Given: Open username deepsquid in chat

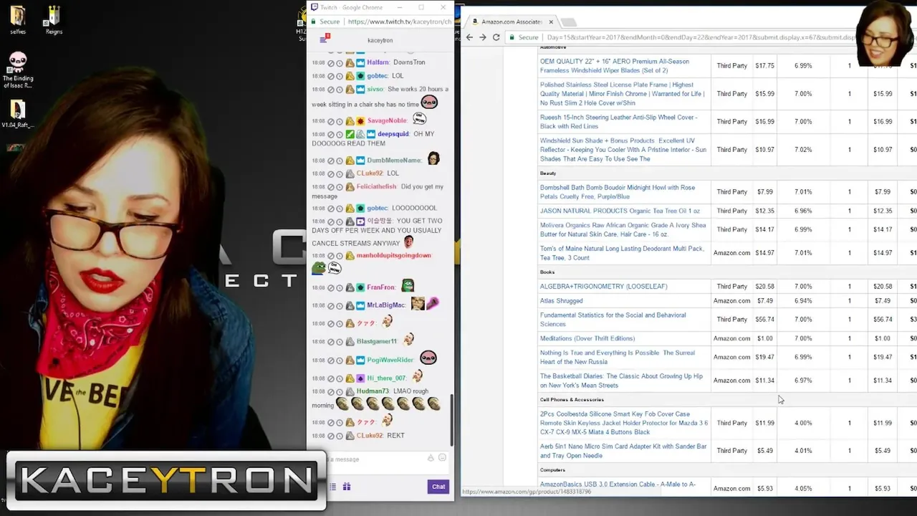Looking at the screenshot, I should [x=393, y=134].
